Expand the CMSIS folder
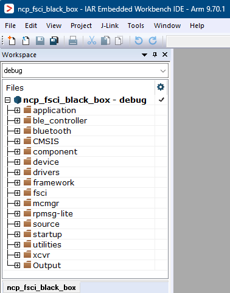 (x=17, y=142)
